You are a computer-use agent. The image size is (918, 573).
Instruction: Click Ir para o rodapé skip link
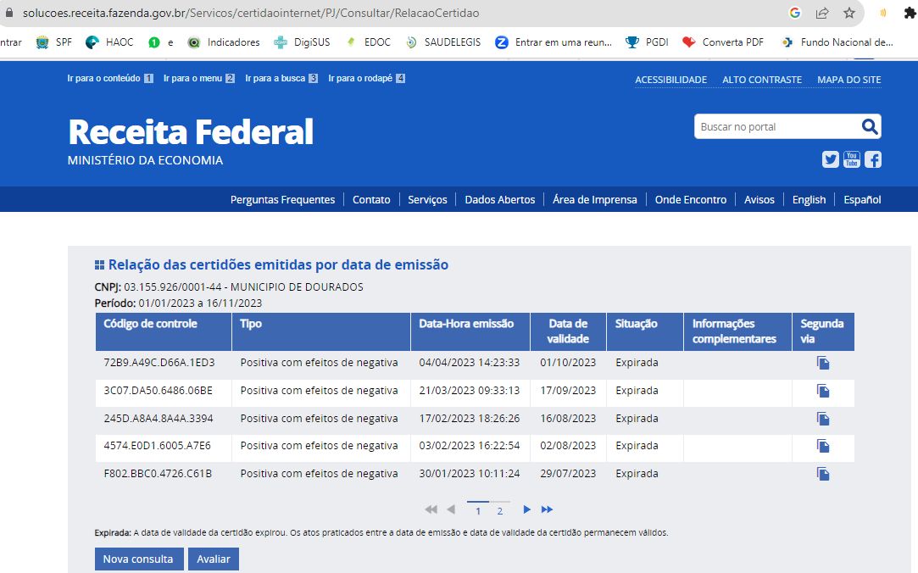coord(366,79)
